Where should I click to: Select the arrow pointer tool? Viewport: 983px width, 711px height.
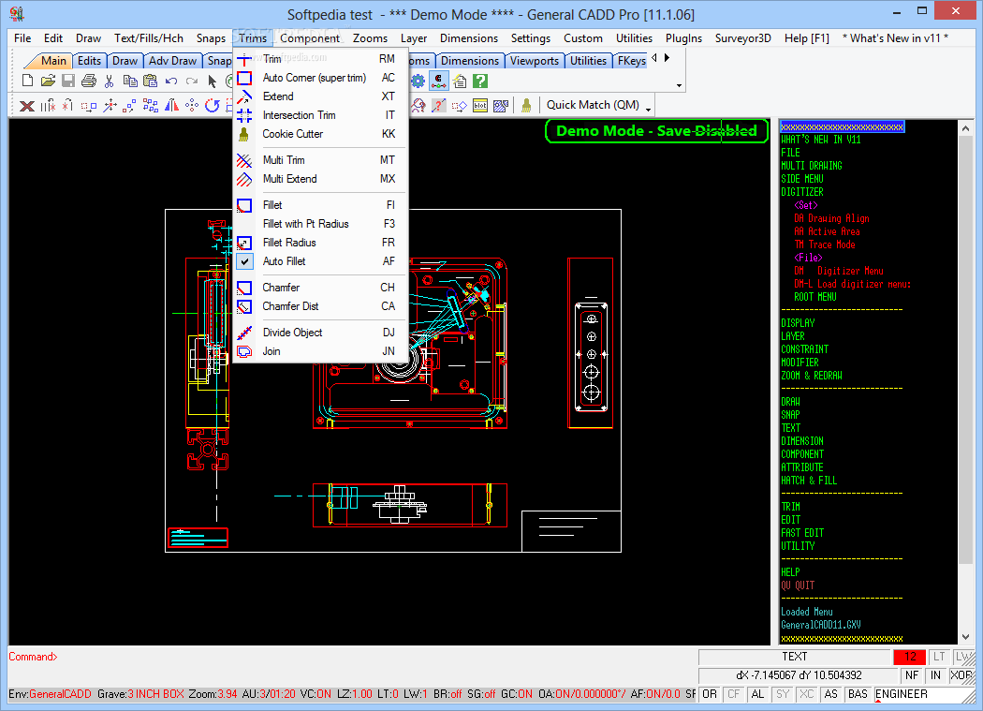point(212,81)
